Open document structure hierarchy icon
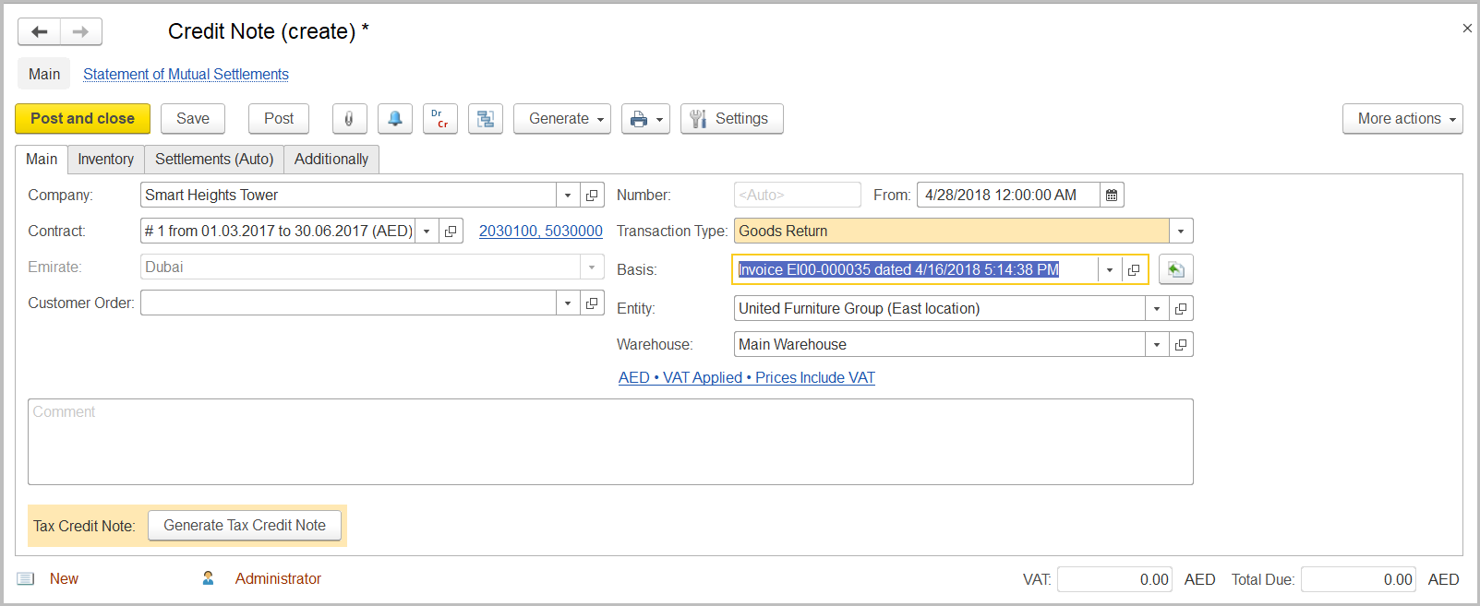 [486, 119]
